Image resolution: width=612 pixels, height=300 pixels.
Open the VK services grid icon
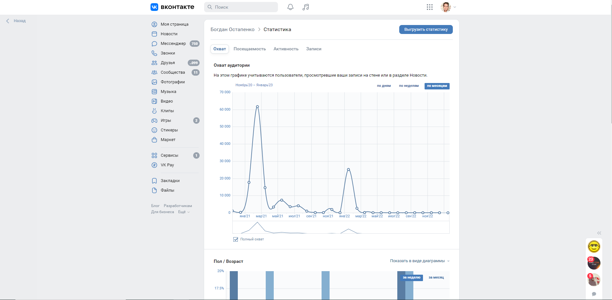click(430, 7)
